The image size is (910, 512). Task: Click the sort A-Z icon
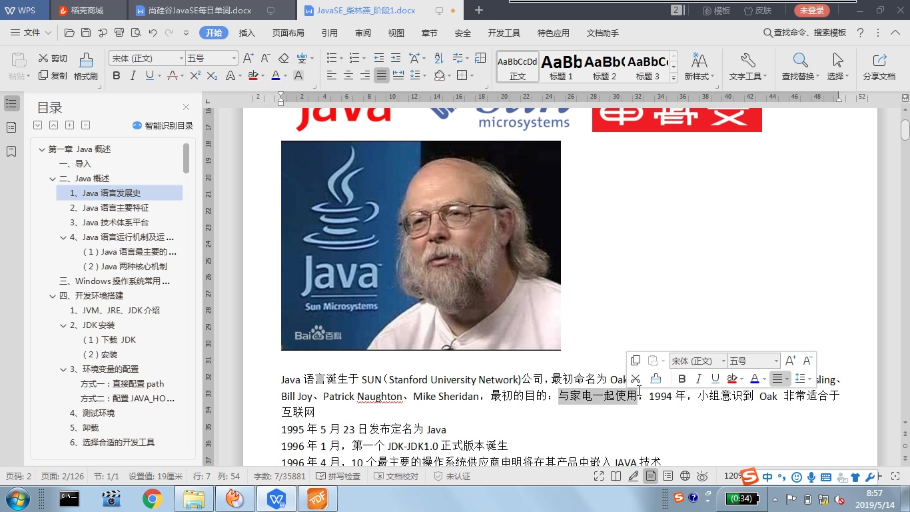click(x=439, y=58)
